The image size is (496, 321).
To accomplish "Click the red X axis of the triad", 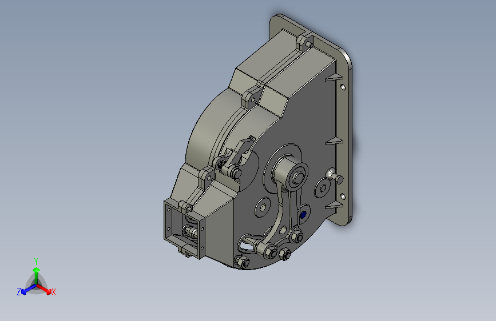I will tap(44, 288).
